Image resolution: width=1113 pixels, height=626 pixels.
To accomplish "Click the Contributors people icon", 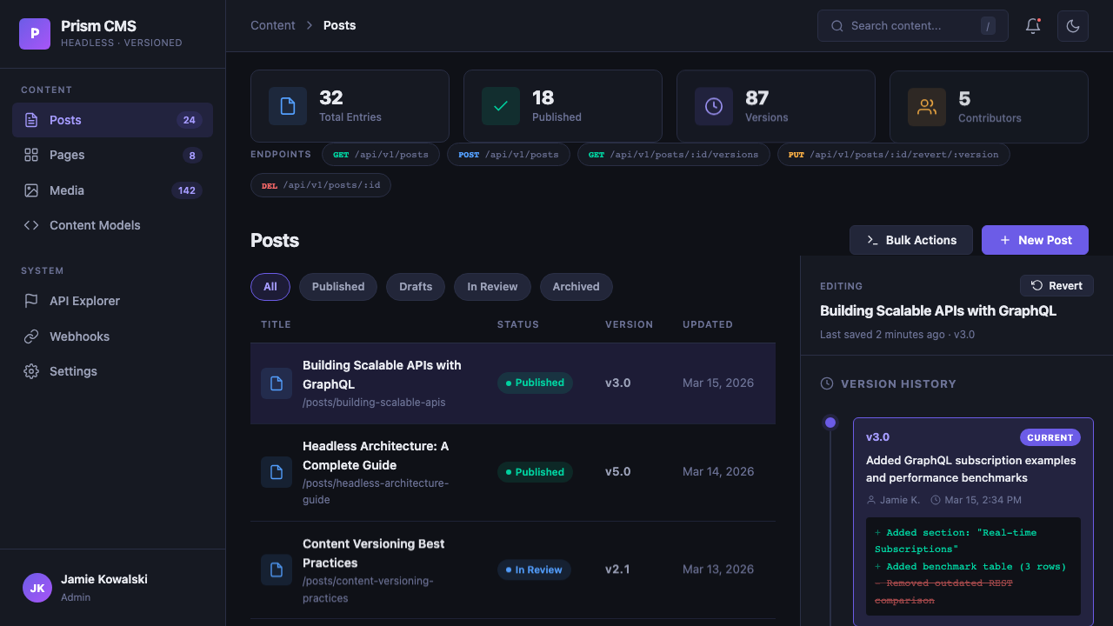I will (x=927, y=107).
